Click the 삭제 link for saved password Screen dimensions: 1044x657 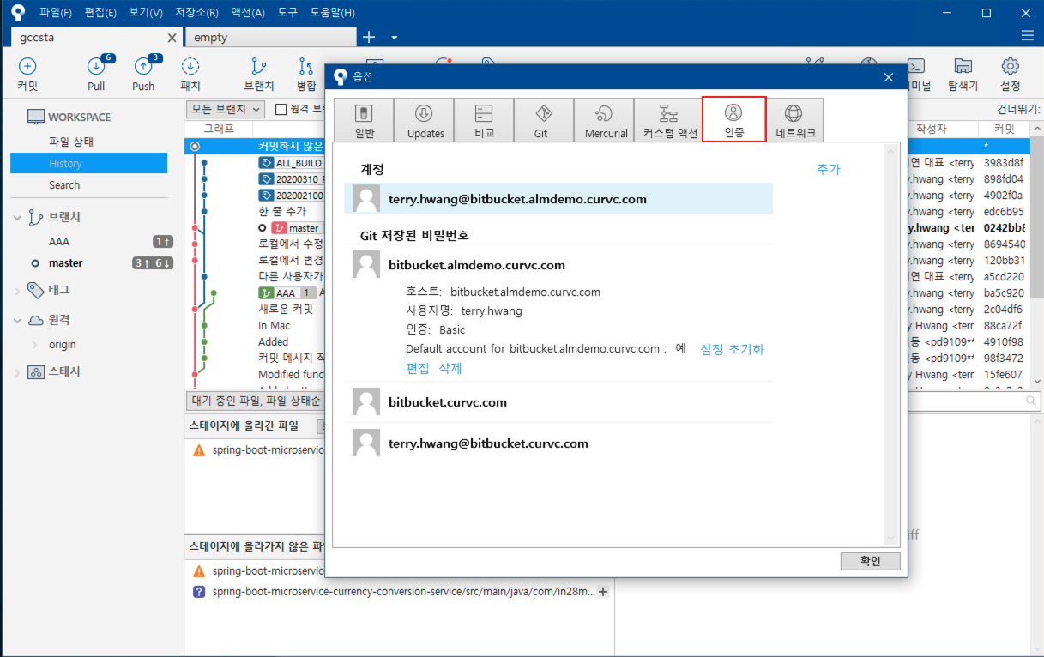click(x=450, y=368)
